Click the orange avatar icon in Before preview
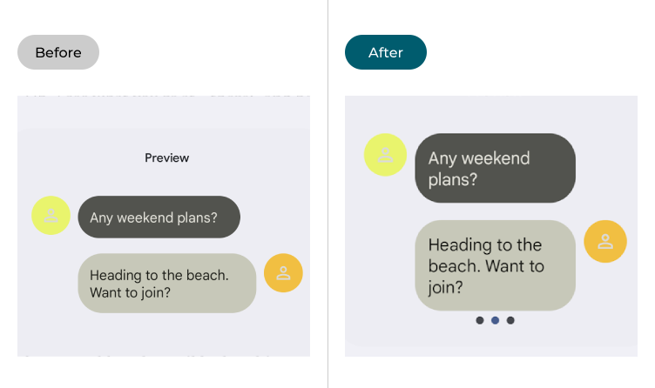 [x=283, y=273]
